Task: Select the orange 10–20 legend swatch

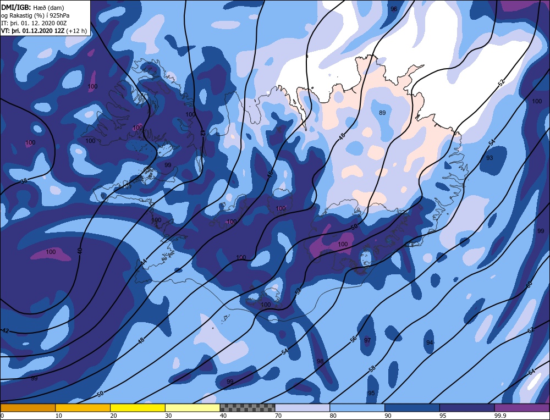Action: pyautogui.click(x=83, y=407)
